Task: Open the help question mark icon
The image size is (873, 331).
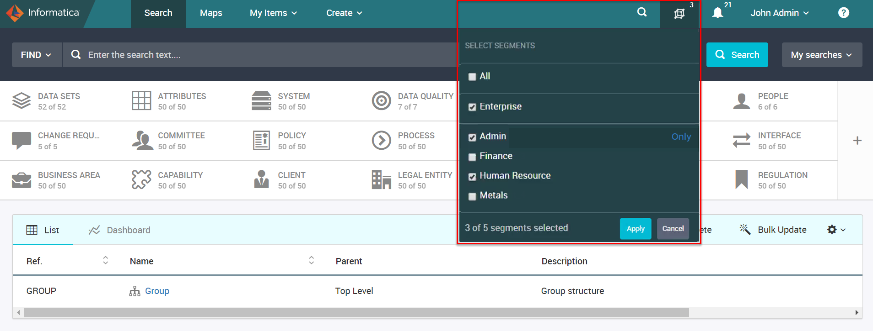Action: [x=844, y=13]
